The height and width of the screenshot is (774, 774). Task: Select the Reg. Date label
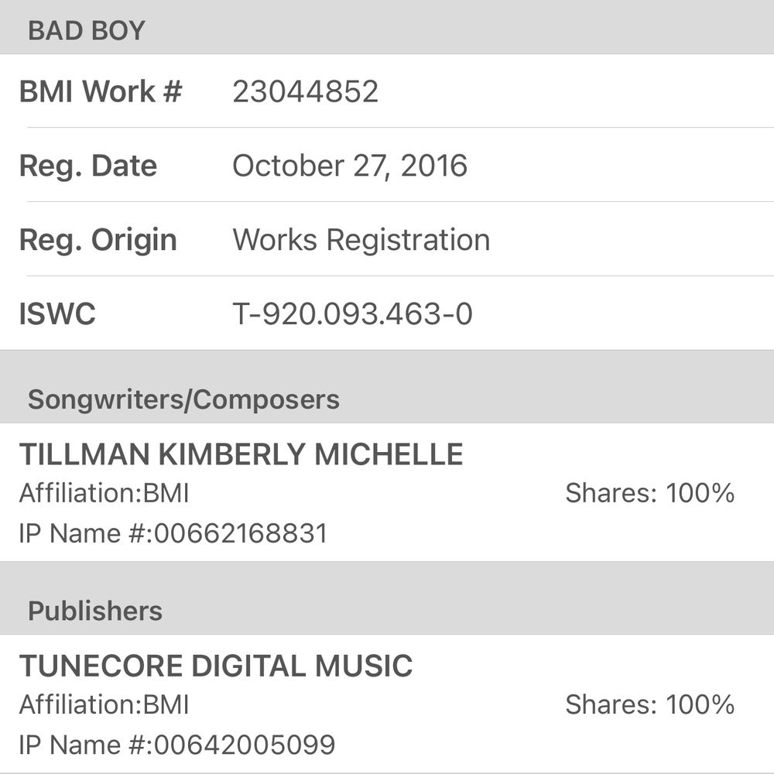coord(87,166)
